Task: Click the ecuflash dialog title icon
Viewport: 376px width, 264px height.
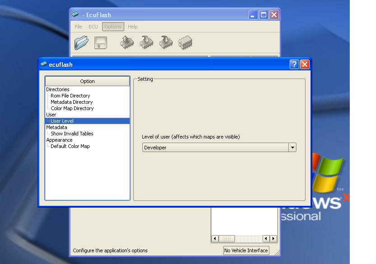Action: pyautogui.click(x=44, y=64)
